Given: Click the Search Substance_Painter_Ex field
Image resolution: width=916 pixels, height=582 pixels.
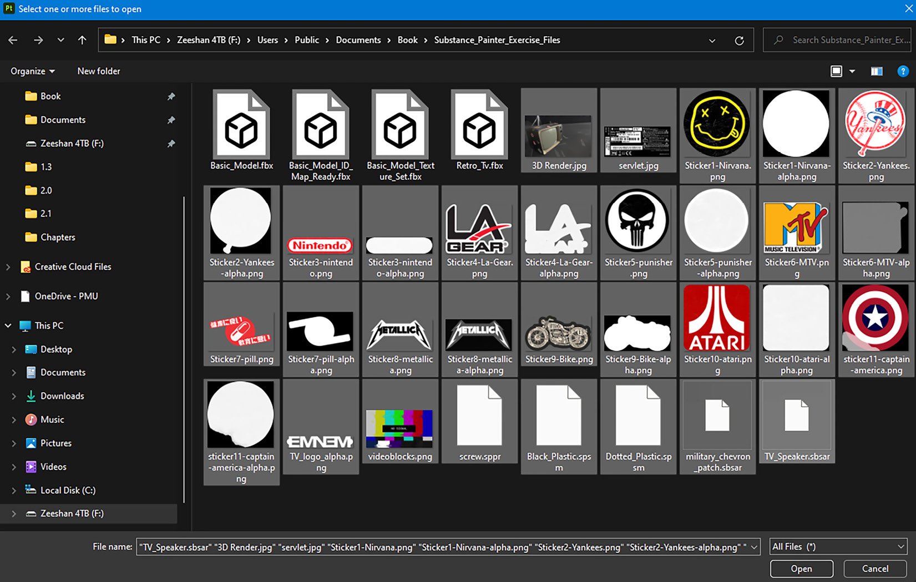Looking at the screenshot, I should click(x=837, y=40).
